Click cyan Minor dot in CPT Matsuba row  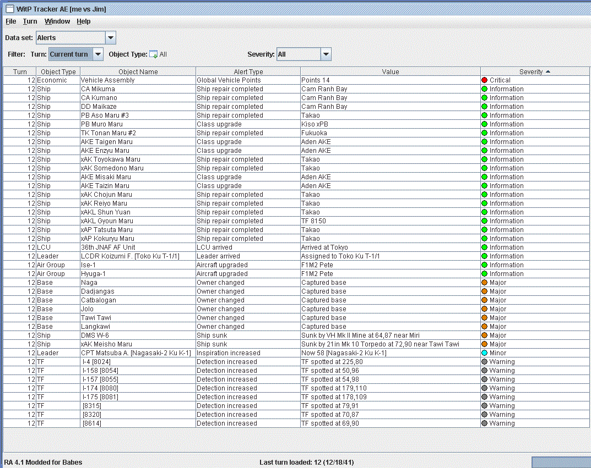(485, 353)
